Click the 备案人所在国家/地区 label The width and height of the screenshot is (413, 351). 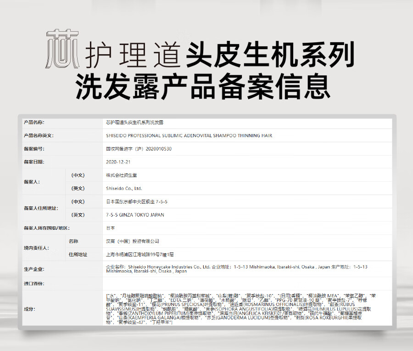(x=46, y=228)
